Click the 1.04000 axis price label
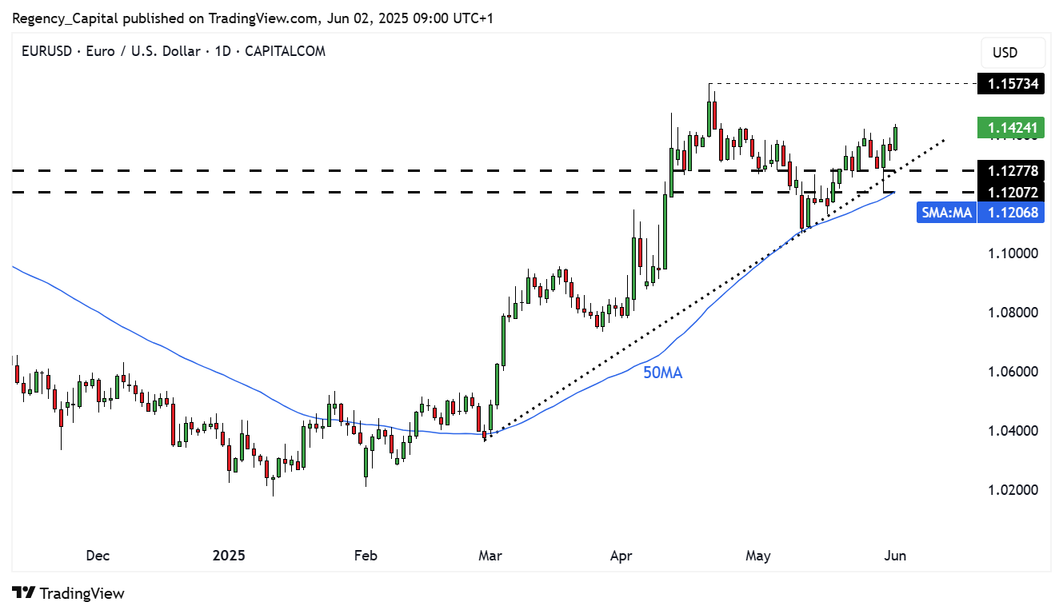Viewport: 1063px width, 614px height. 1013,431
